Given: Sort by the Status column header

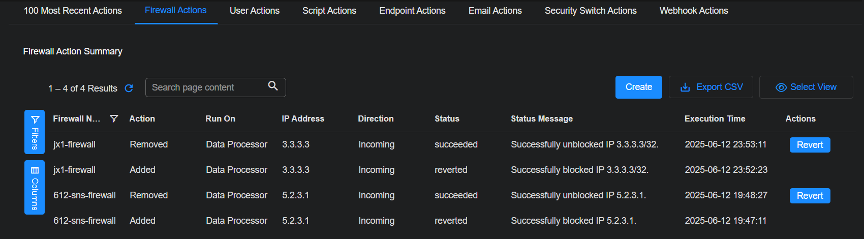Looking at the screenshot, I should tap(447, 118).
